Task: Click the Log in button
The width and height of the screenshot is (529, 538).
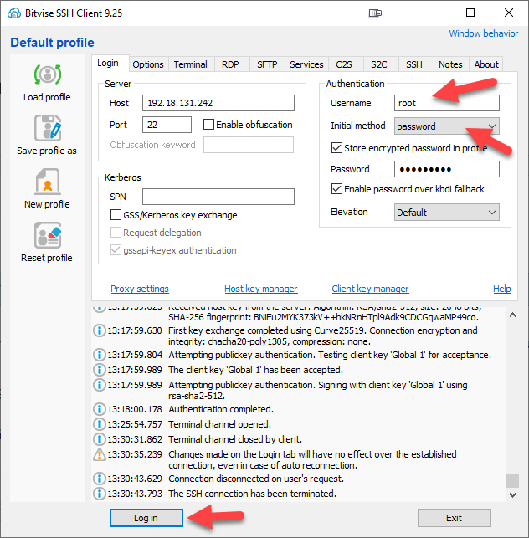Action: point(146,518)
